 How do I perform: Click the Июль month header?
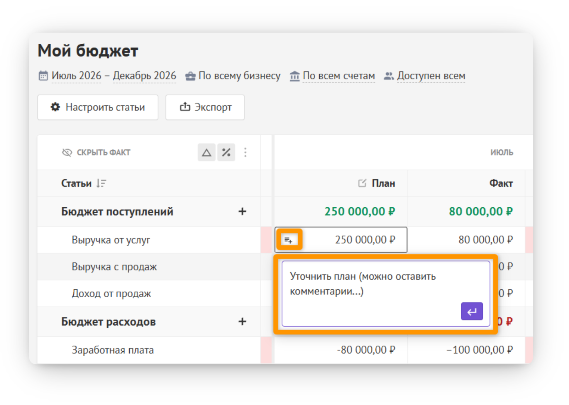(x=502, y=152)
